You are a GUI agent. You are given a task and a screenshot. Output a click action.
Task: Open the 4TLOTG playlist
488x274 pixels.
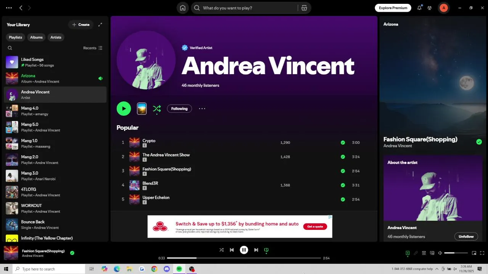tap(55, 192)
